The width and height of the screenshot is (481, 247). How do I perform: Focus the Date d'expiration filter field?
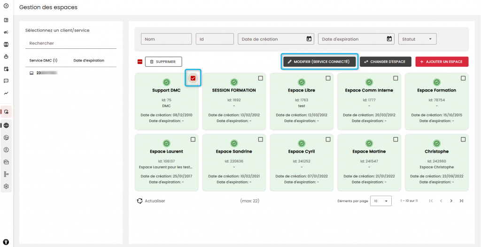click(x=356, y=39)
